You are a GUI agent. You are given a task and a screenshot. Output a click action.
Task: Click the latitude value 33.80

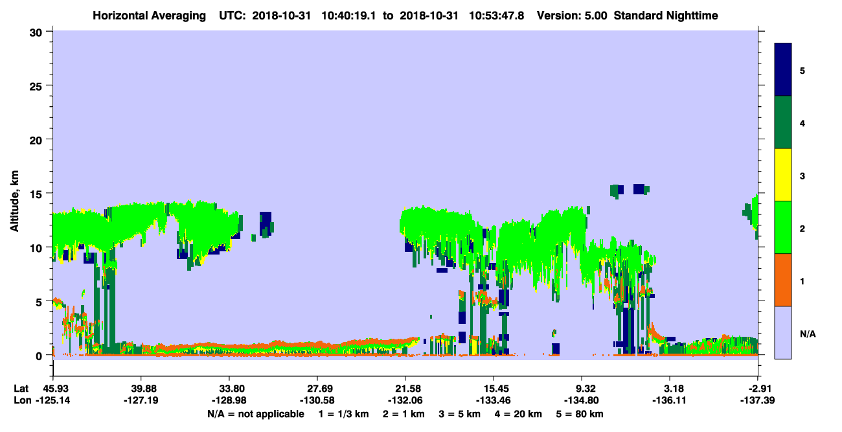coord(229,389)
